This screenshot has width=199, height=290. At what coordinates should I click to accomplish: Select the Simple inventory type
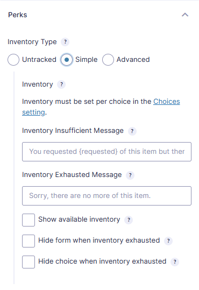click(x=66, y=60)
